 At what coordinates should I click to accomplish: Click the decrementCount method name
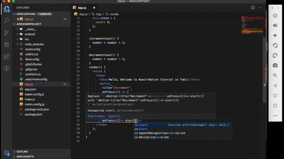pos(100,55)
